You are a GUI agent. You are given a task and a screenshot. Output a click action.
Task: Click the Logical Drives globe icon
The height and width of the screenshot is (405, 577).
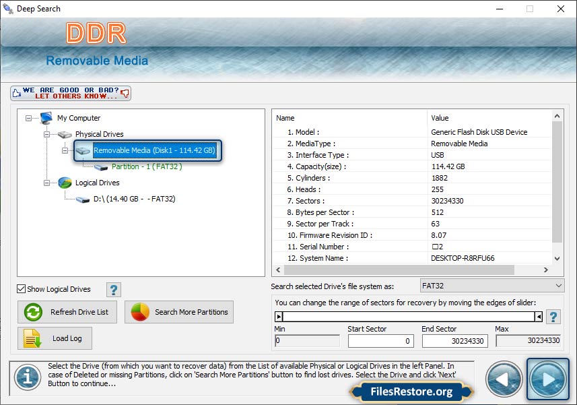click(x=65, y=183)
